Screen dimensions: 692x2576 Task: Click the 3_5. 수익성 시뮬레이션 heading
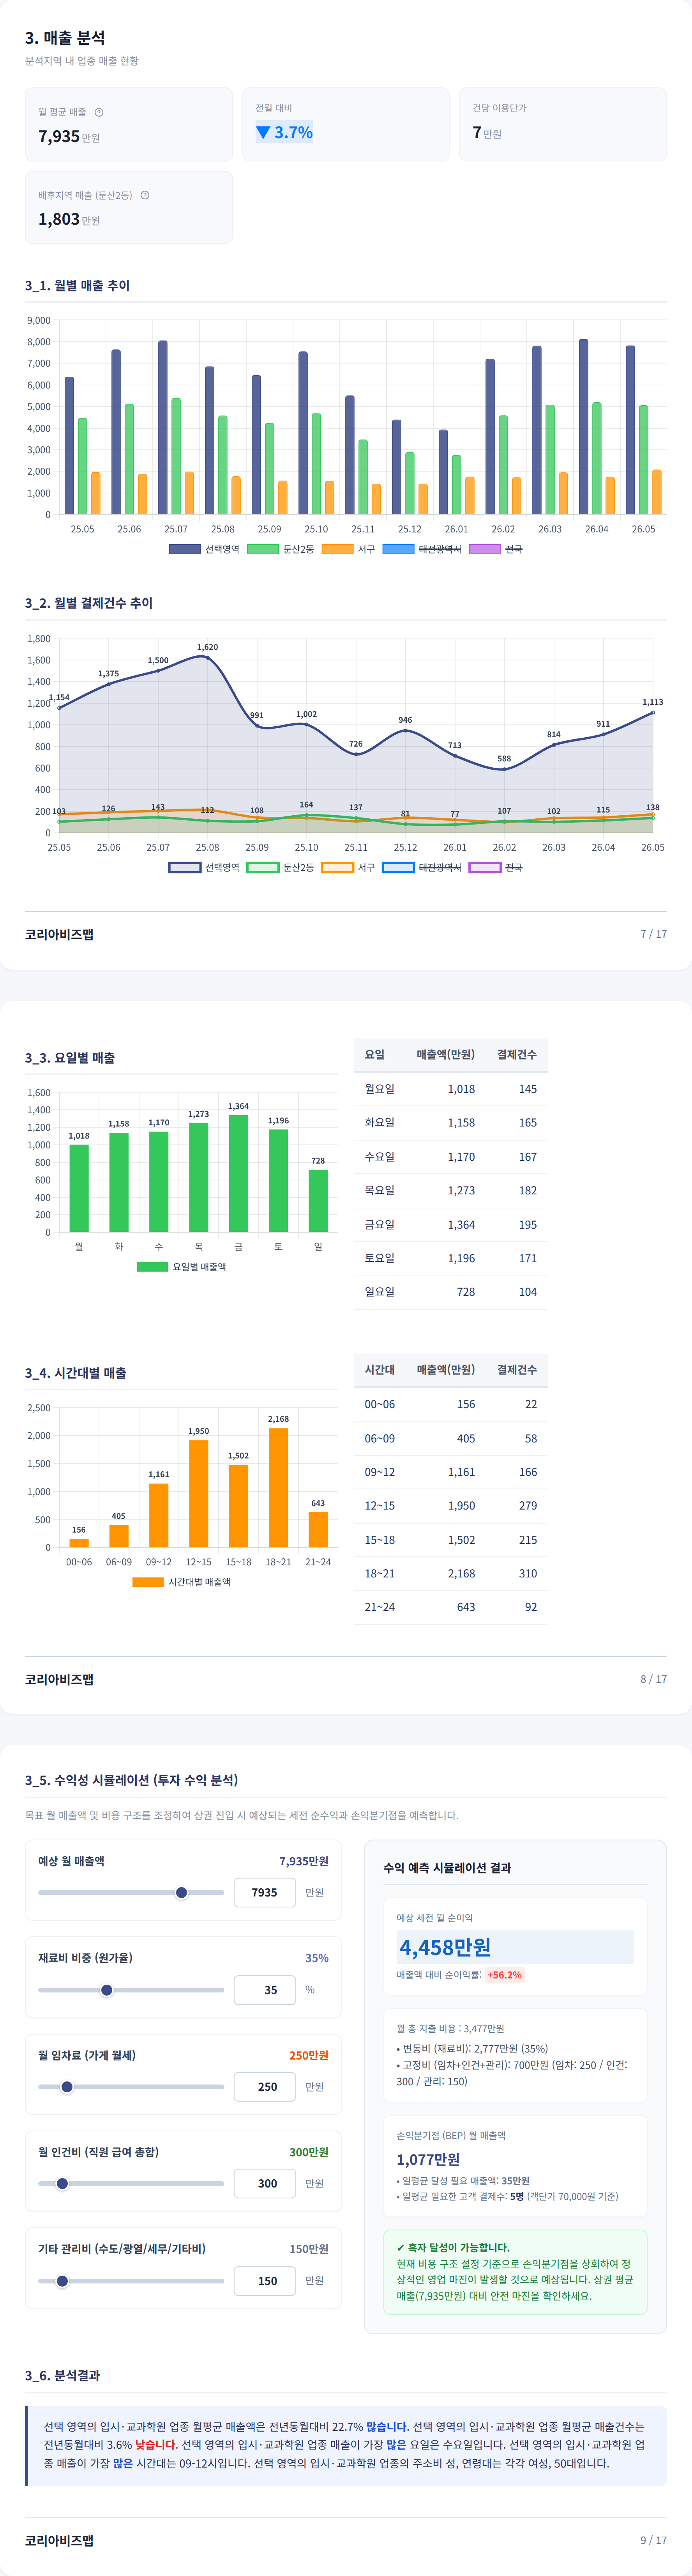tap(132, 1780)
